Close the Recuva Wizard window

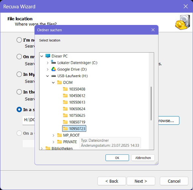coord(186,6)
